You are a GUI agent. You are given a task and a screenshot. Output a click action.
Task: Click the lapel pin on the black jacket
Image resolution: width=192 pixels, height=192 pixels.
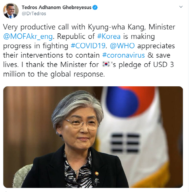[x=97, y=174]
